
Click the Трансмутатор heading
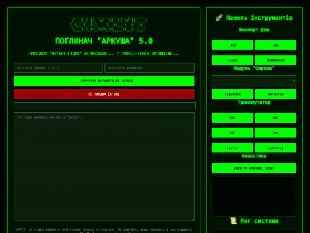click(254, 102)
